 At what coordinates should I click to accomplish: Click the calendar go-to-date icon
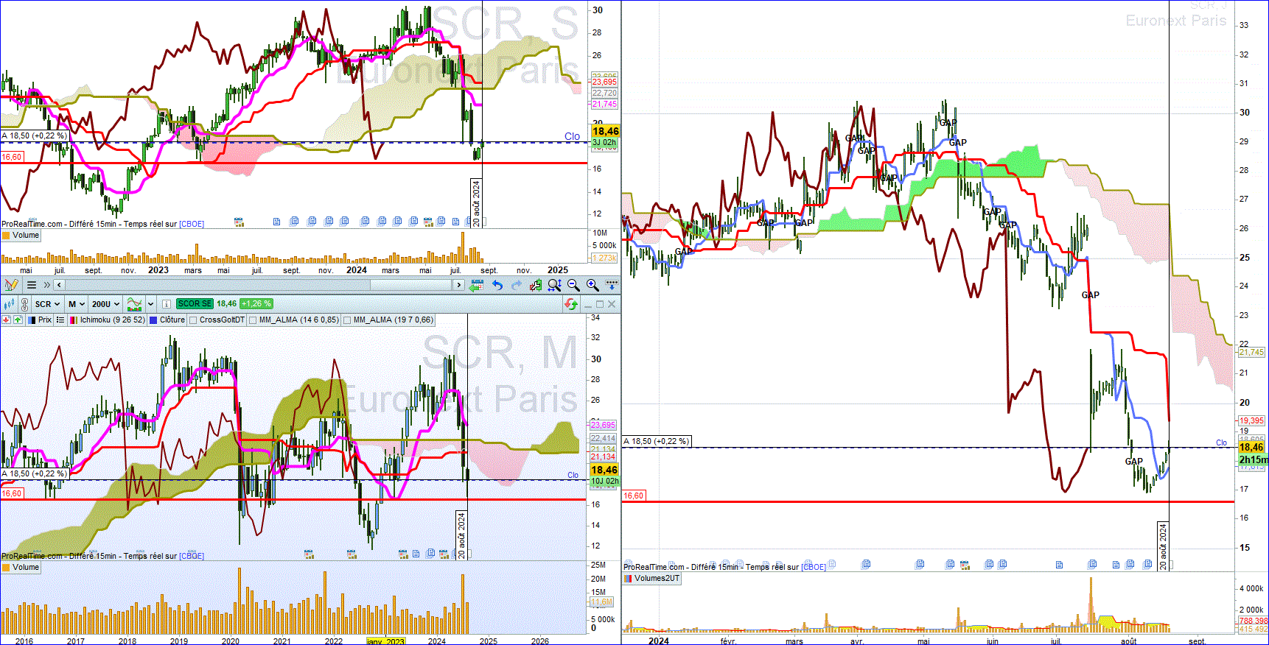[x=476, y=285]
